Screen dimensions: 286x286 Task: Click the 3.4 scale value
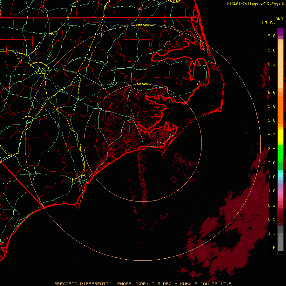coord(272,149)
